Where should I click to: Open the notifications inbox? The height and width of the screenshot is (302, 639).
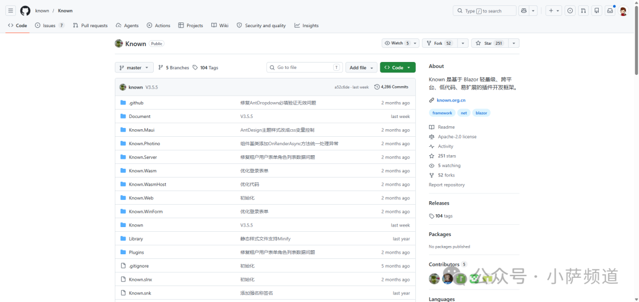click(610, 11)
